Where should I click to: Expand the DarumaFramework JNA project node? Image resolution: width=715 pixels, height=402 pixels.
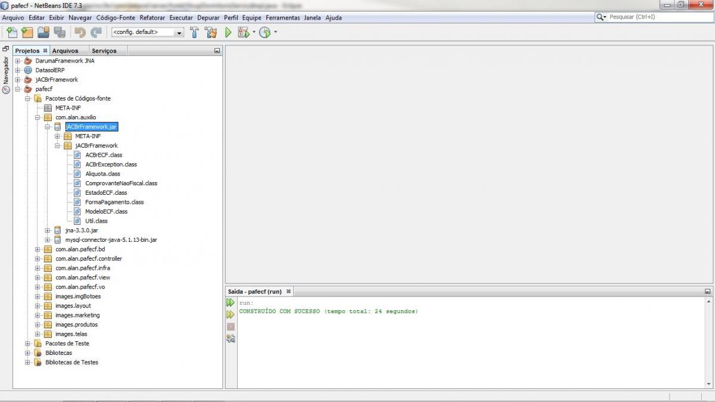click(x=18, y=61)
